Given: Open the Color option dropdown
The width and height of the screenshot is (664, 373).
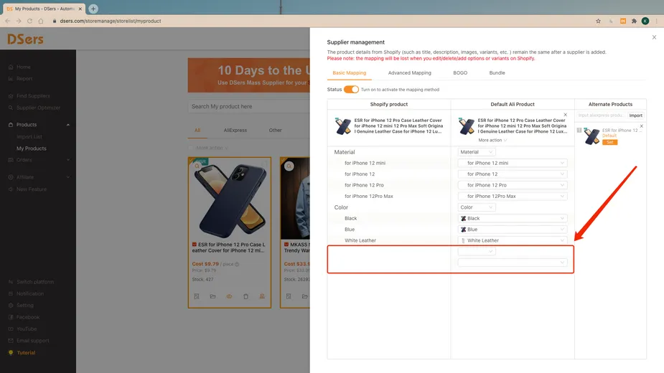Looking at the screenshot, I should tap(477, 207).
